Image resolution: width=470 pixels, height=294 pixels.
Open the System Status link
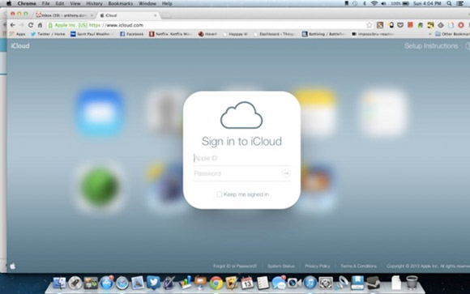[281, 266]
